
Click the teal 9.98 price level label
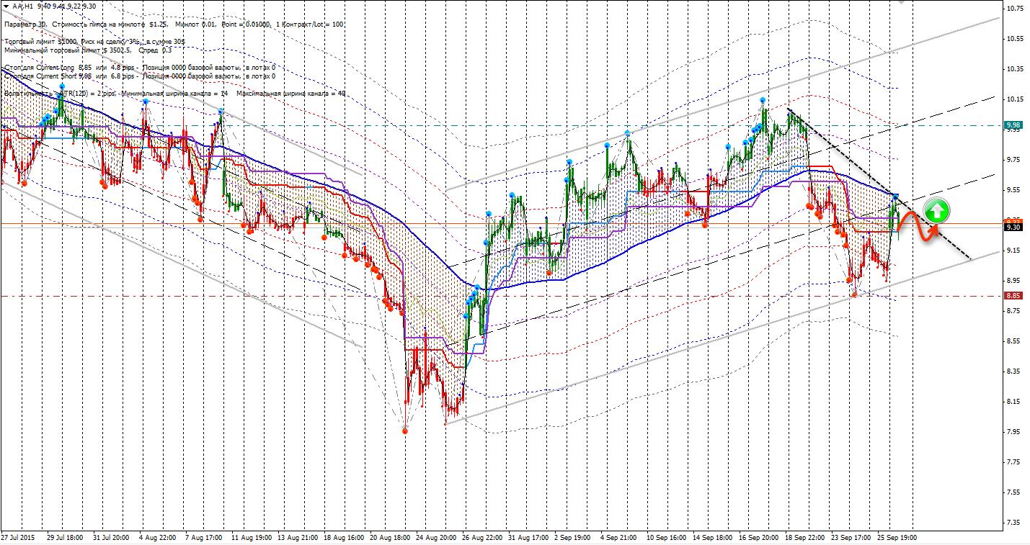coord(1013,125)
